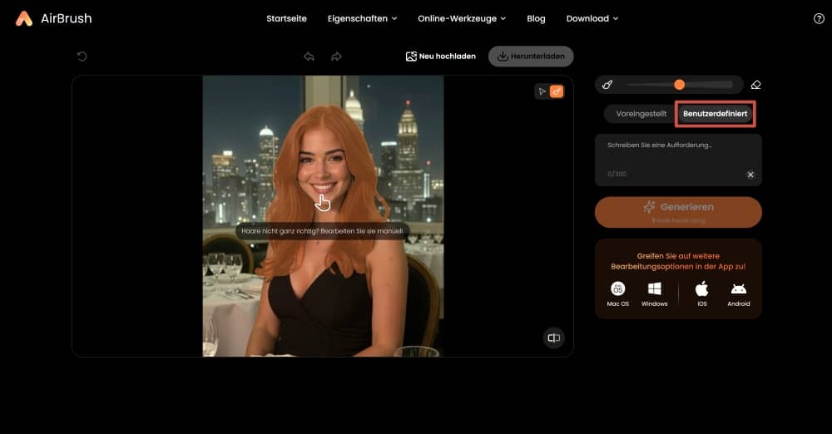This screenshot has height=434, width=832.
Task: Click the brush size slider handle
Action: click(x=680, y=85)
